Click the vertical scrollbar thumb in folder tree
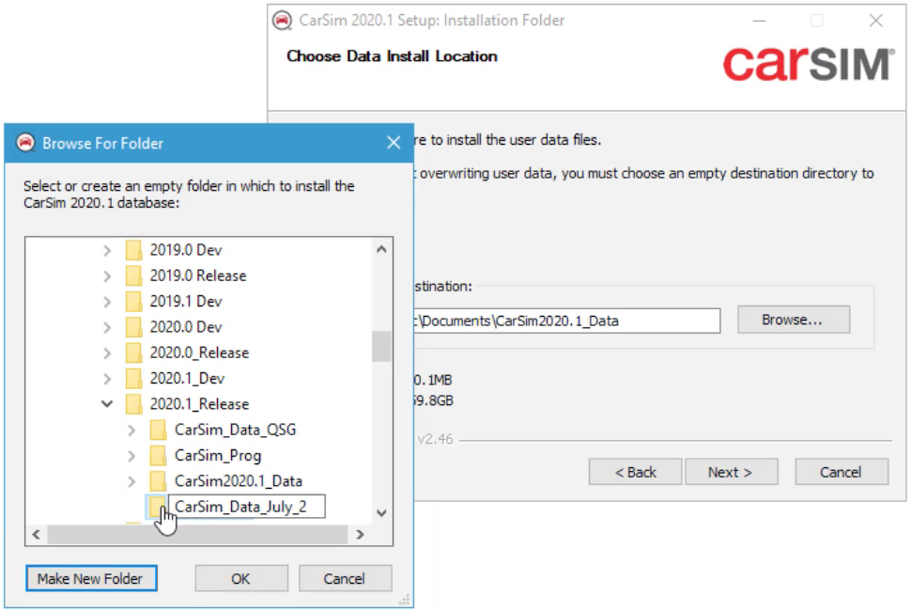Viewport: 912px width, 611px height. (x=381, y=346)
